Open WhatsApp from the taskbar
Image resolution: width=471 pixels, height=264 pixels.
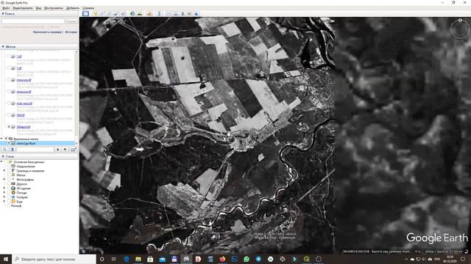click(247, 259)
